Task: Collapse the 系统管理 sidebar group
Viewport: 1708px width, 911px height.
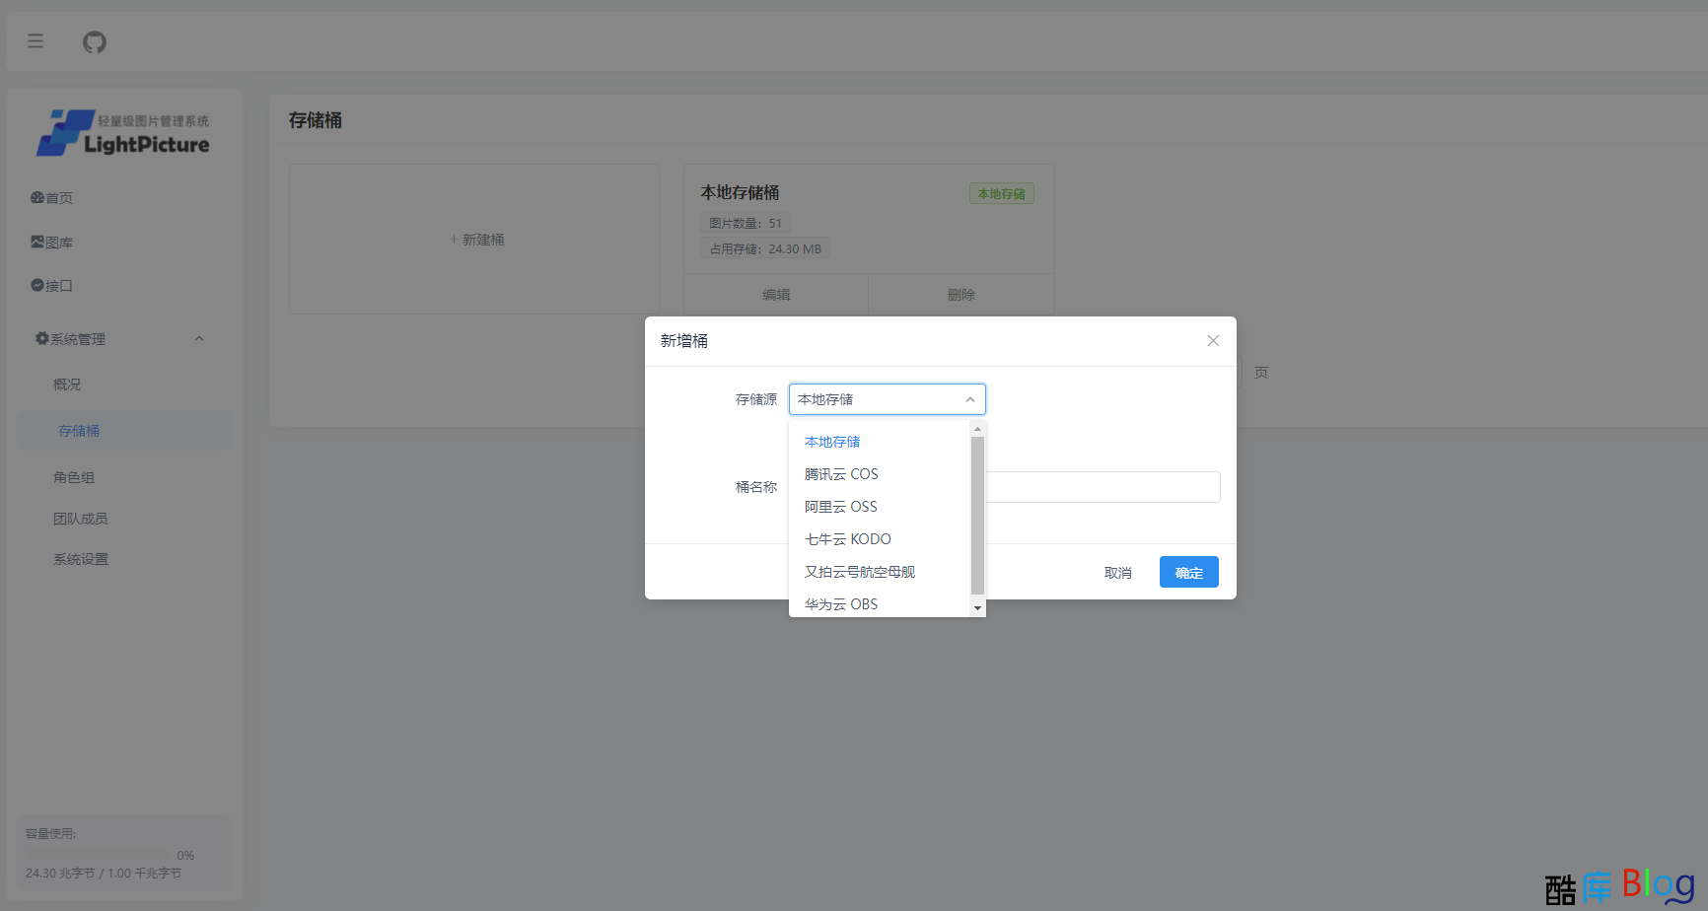Action: click(200, 338)
